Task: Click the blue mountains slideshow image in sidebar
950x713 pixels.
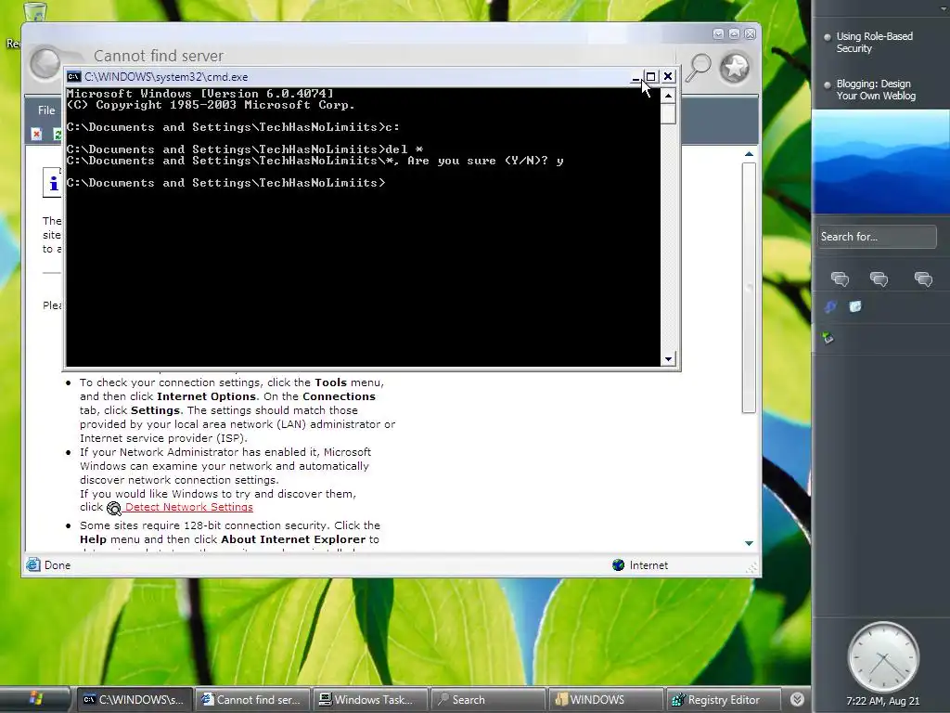Action: coord(881,162)
